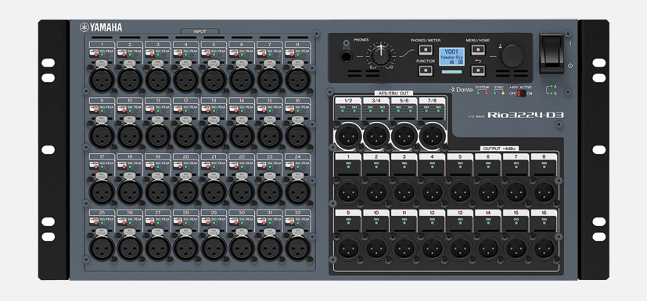
Task: Click the Yamaha logo
Action: click(101, 27)
